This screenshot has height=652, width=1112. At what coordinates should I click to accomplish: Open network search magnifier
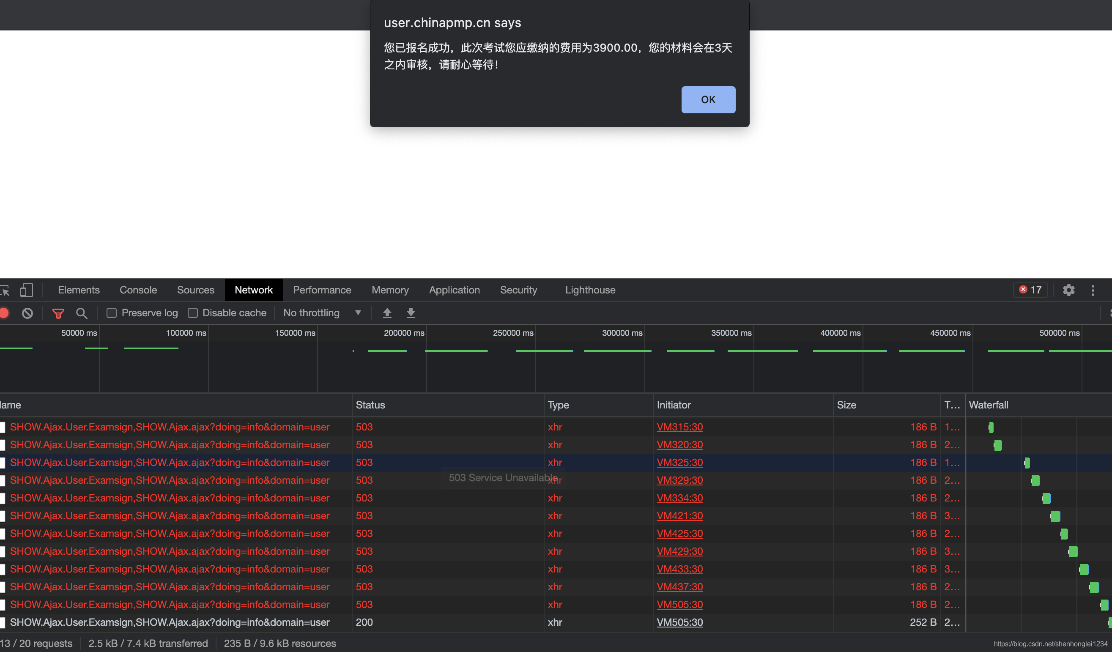(x=82, y=313)
